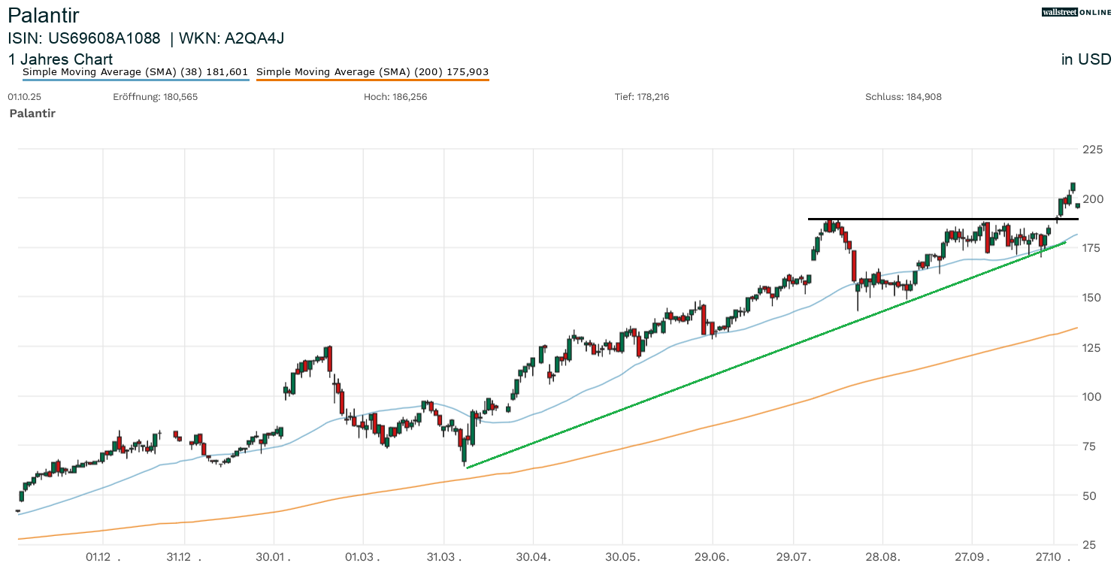Click the large Palantir chart title
The height and width of the screenshot is (563, 1120).
tap(44, 15)
